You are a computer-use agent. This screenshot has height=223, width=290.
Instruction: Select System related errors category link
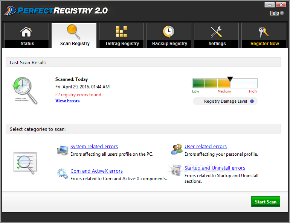point(94,146)
